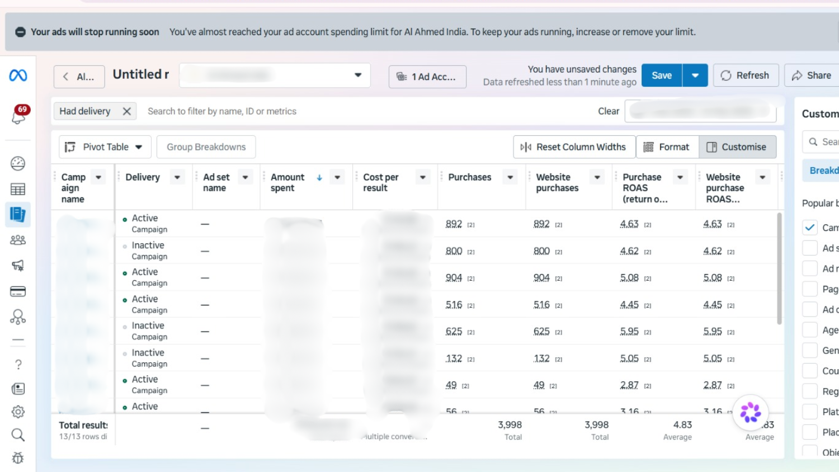Select the Ads Reporting sidebar icon

tap(18, 214)
